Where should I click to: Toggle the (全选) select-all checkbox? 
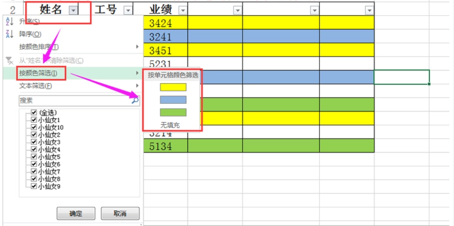pyautogui.click(x=34, y=113)
